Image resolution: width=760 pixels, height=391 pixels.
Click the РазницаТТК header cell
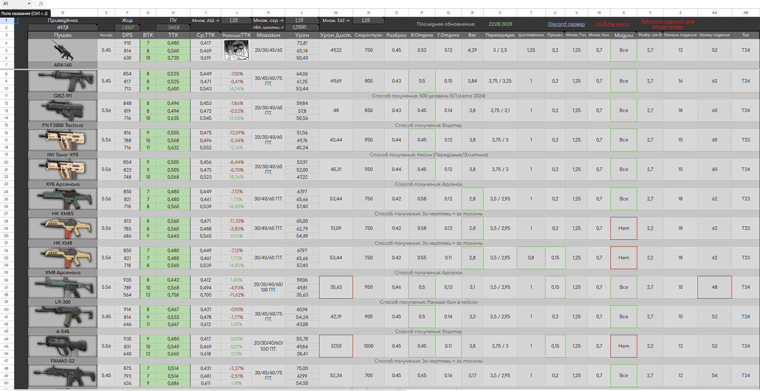(x=237, y=35)
